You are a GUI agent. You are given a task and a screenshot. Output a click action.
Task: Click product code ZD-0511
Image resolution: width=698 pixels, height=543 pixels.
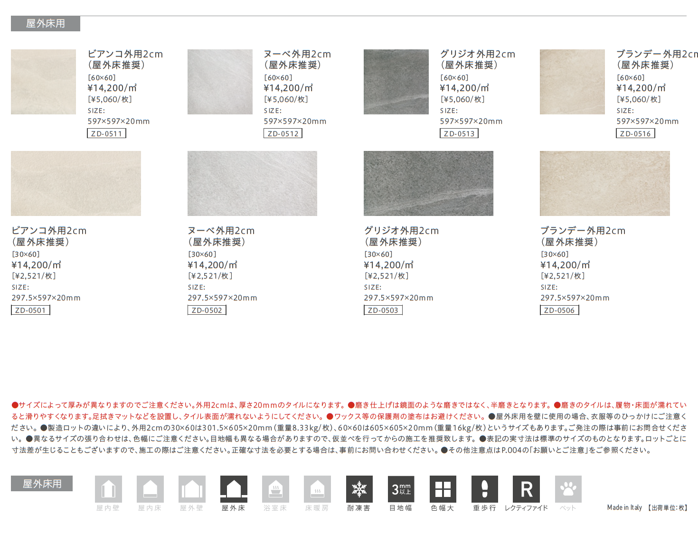pos(106,134)
